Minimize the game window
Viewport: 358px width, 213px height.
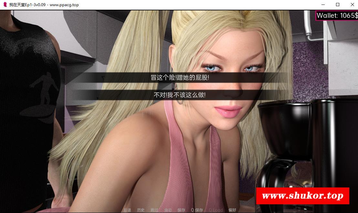[x=323, y=5]
